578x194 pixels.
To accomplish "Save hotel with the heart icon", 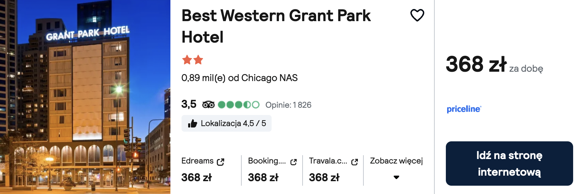I will tap(417, 15).
